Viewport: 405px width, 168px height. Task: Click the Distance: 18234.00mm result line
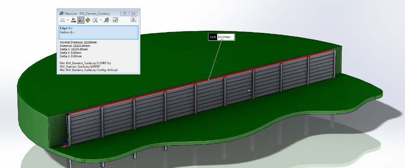(x=74, y=46)
